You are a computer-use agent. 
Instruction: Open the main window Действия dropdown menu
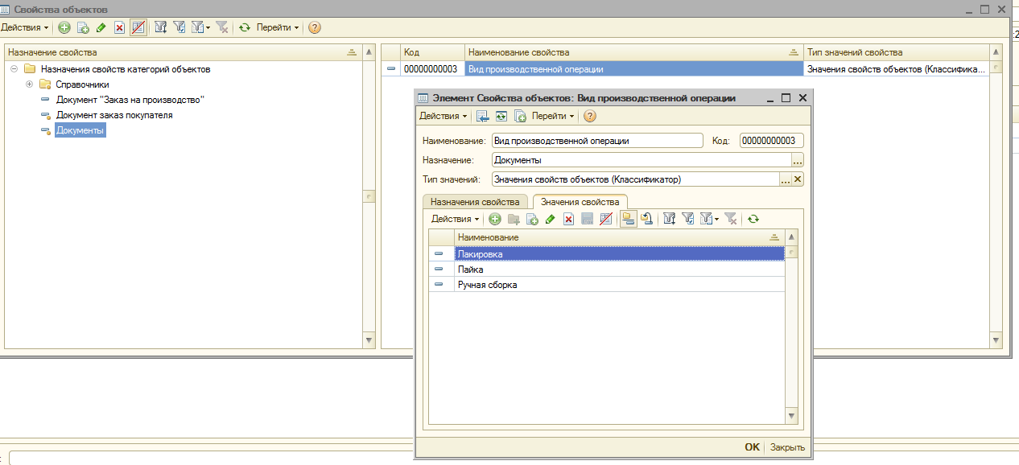(24, 27)
